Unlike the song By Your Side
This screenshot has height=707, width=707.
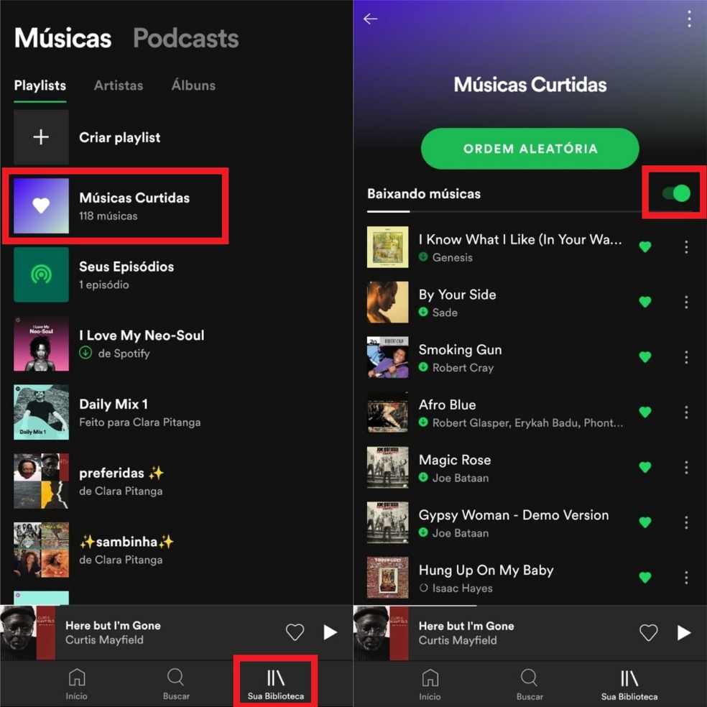tap(645, 302)
